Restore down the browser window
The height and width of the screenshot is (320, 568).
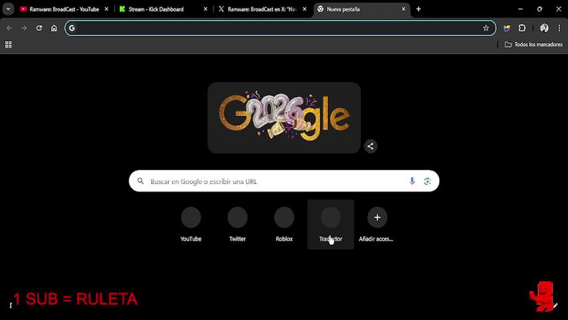(540, 9)
